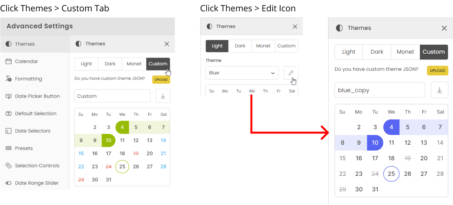Open Presets section in the sidebar
The height and width of the screenshot is (205, 453).
23,148
